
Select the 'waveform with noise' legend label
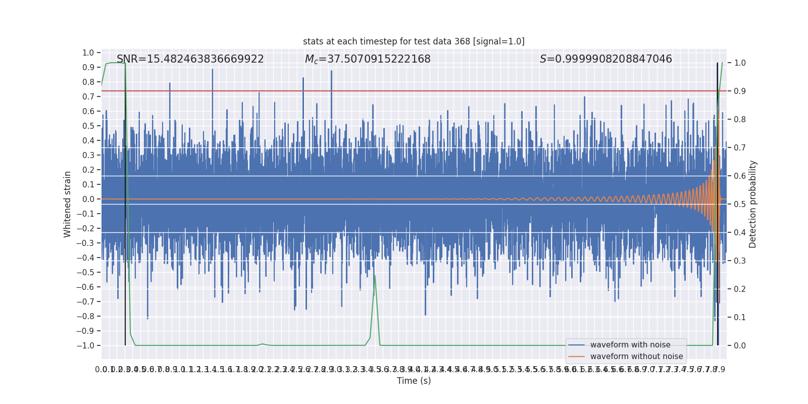point(630,345)
